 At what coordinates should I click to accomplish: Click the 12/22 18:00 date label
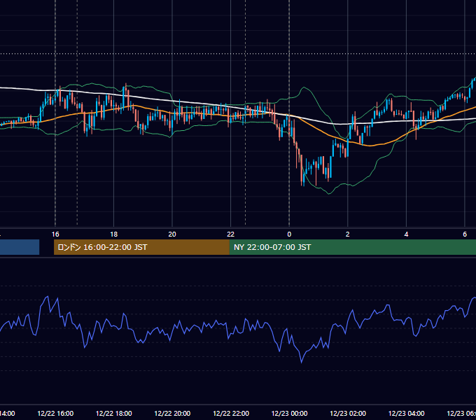(x=114, y=414)
